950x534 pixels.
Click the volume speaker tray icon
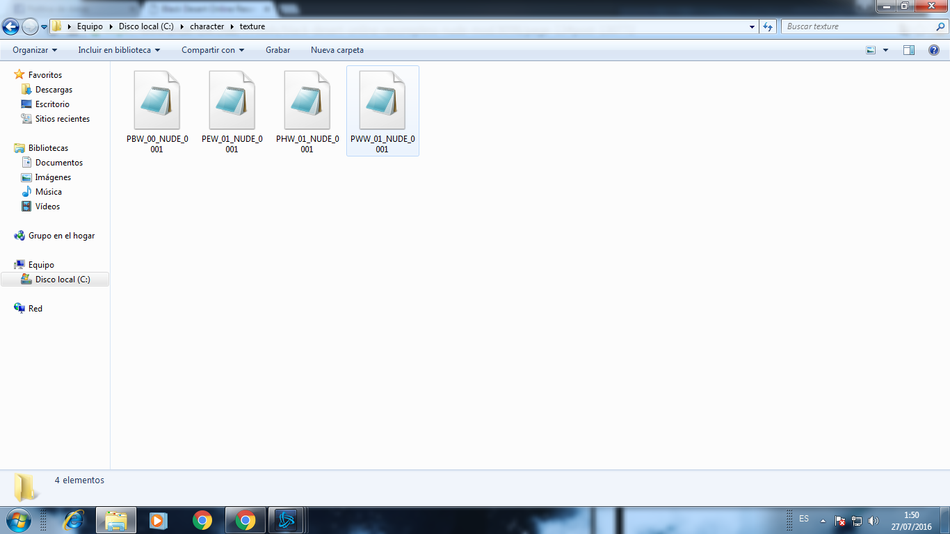pos(873,521)
